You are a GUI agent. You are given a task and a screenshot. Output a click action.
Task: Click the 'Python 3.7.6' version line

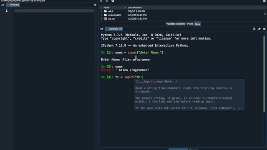pos(141,35)
